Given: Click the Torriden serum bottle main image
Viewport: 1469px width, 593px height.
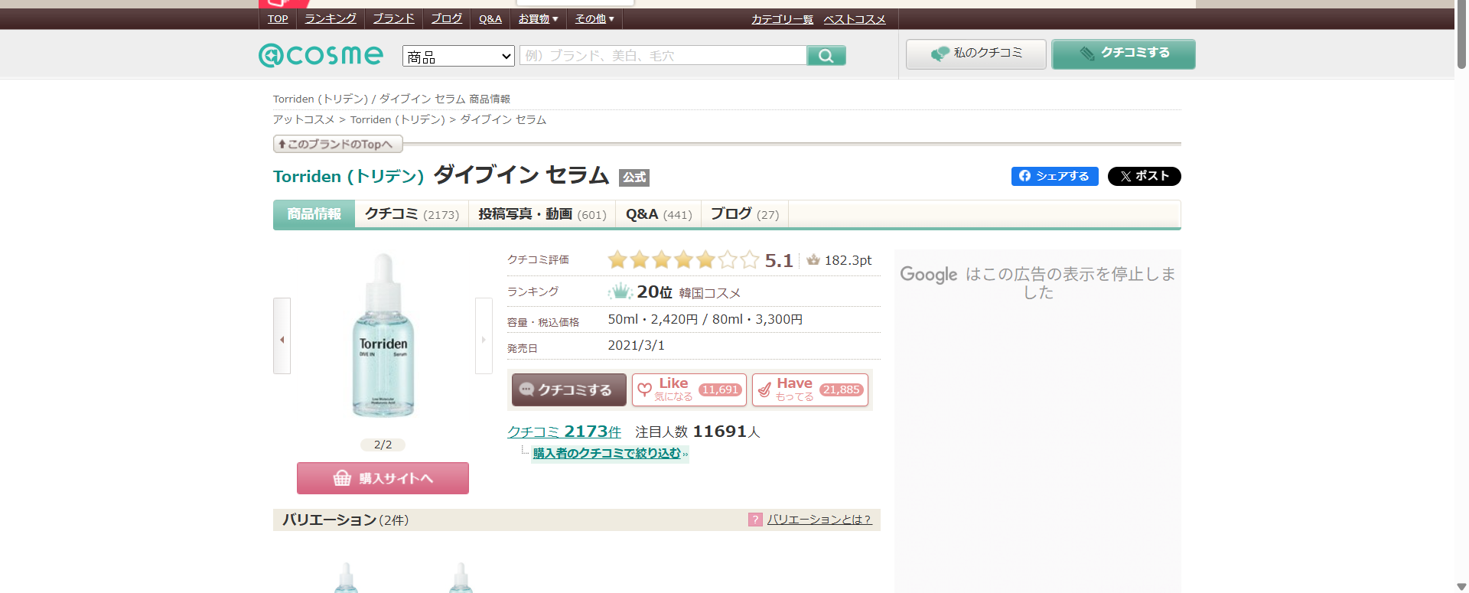Looking at the screenshot, I should click(383, 336).
